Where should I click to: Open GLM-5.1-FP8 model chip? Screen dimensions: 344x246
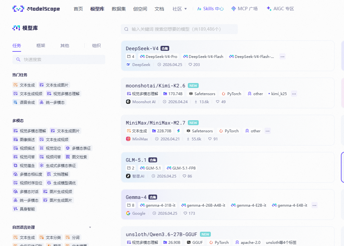coord(181,168)
